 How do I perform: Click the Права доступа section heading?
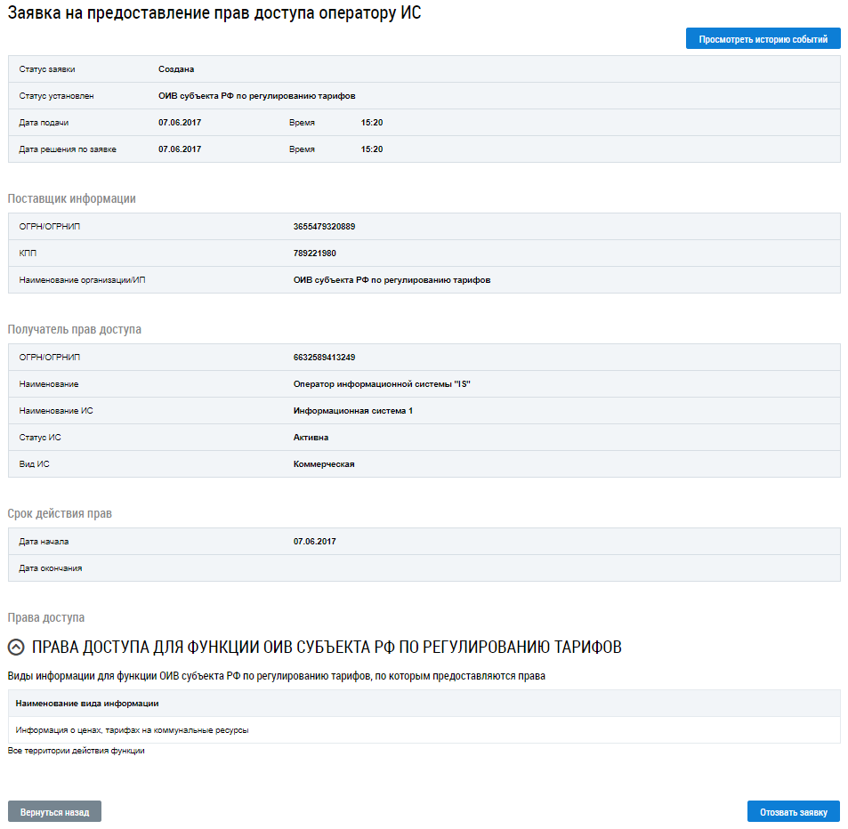(46, 617)
